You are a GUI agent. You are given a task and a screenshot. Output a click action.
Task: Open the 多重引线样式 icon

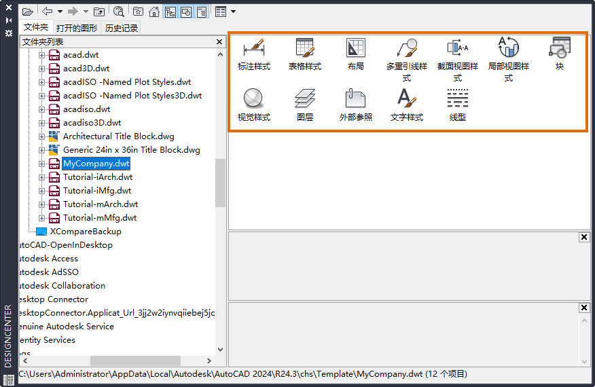tap(407, 60)
